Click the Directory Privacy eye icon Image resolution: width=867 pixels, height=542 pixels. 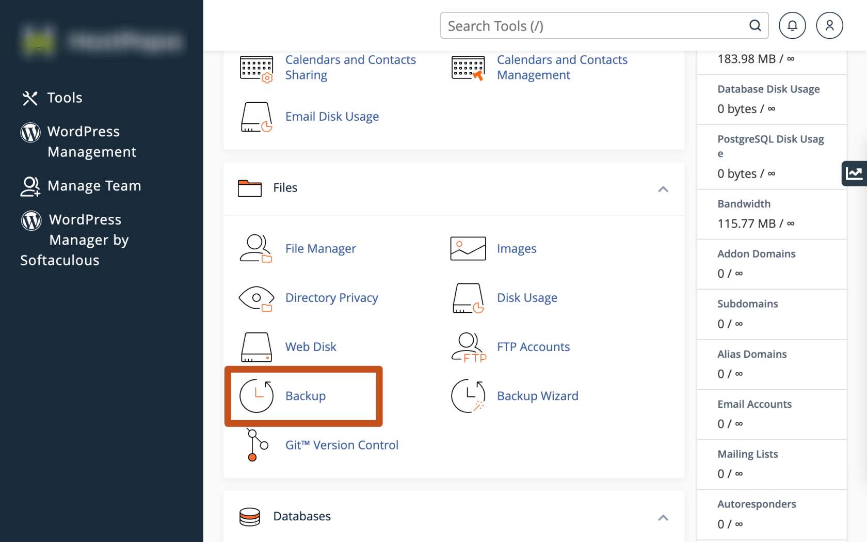[256, 297]
